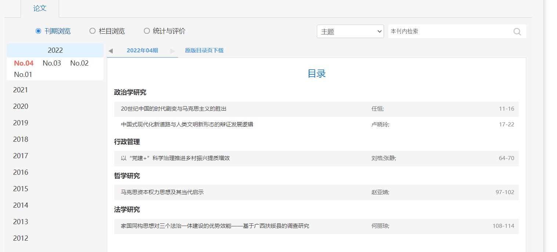This screenshot has width=557, height=252.
Task: Switch to the 论文 tab
Action: click(x=40, y=8)
